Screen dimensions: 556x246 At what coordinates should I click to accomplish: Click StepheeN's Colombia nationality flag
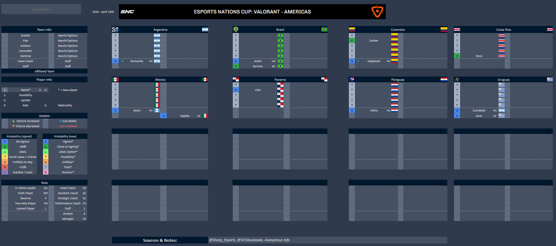[394, 61]
